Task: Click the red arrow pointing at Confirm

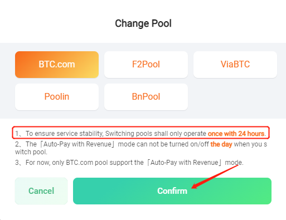Action: pyautogui.click(x=215, y=177)
